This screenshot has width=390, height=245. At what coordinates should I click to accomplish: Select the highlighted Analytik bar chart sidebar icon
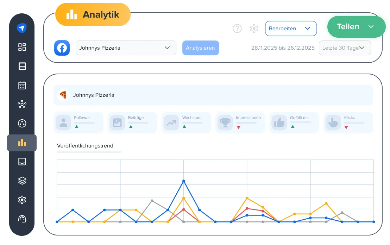[22, 143]
